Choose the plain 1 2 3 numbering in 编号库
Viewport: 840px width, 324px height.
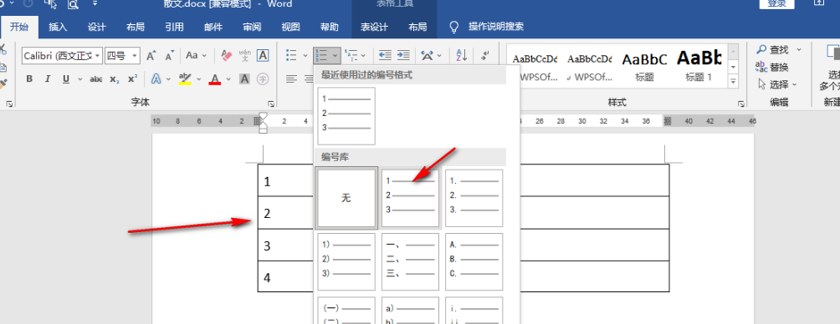pos(410,198)
